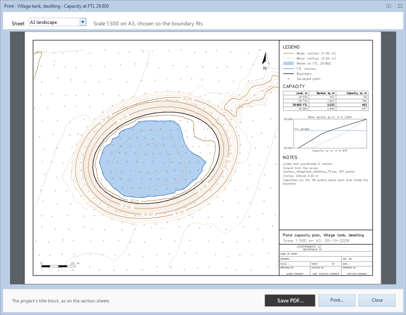
Task: Click the '29.500' level table cell
Action: (x=296, y=97)
